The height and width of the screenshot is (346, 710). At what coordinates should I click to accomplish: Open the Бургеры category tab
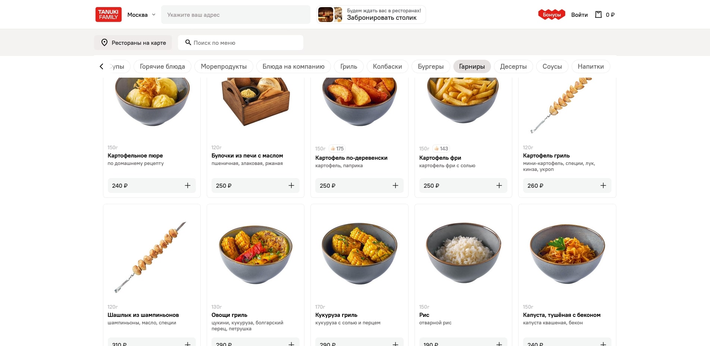pos(431,66)
